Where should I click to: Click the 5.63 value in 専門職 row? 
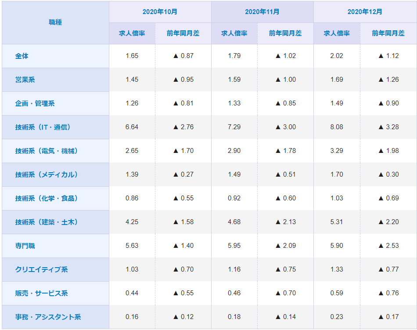[x=132, y=245]
